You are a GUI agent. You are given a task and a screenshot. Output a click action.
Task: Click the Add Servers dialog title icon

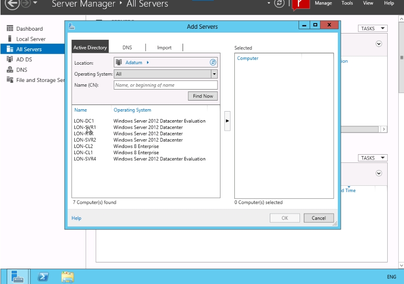point(71,26)
